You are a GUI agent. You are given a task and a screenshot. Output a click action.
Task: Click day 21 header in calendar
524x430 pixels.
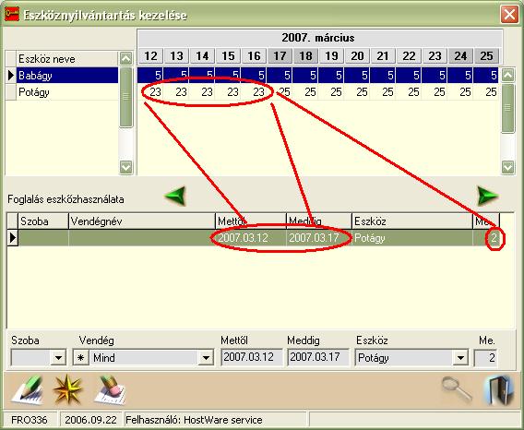tap(383, 56)
